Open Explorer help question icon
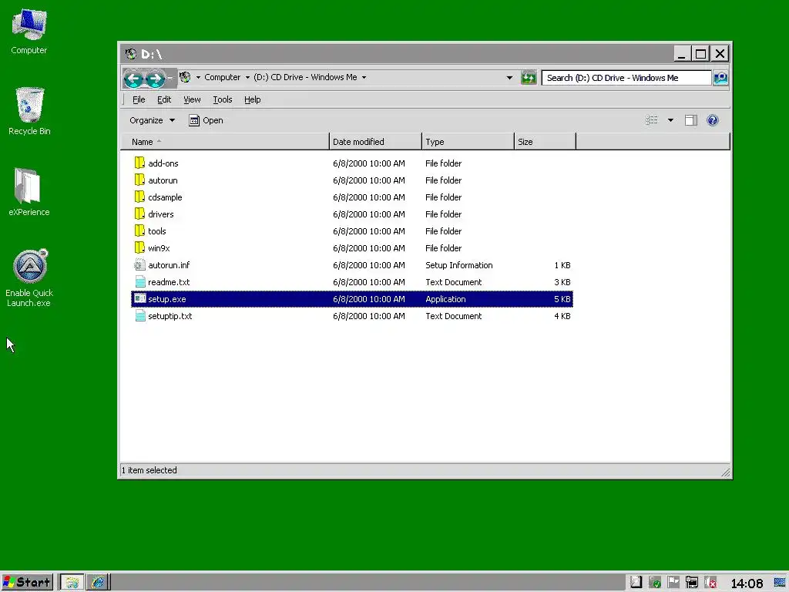This screenshot has width=789, height=592. (x=713, y=119)
